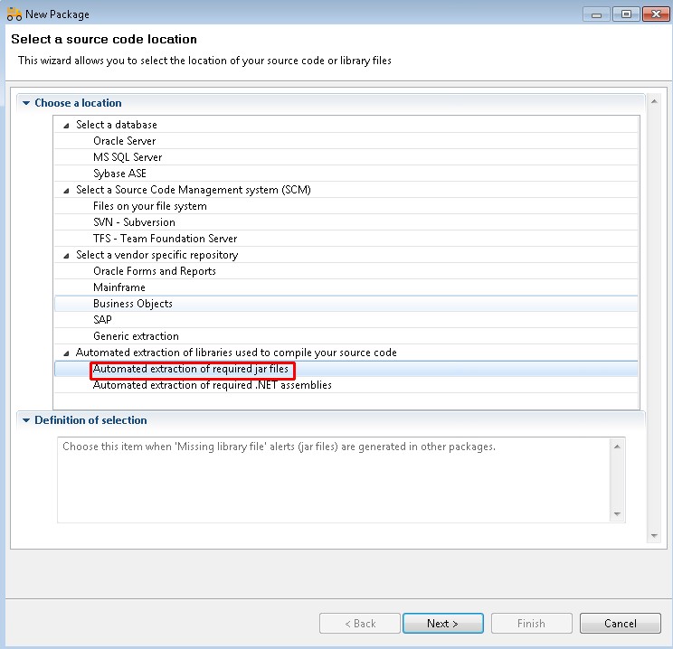Choose TFS - Team Foundation Server

click(x=165, y=239)
